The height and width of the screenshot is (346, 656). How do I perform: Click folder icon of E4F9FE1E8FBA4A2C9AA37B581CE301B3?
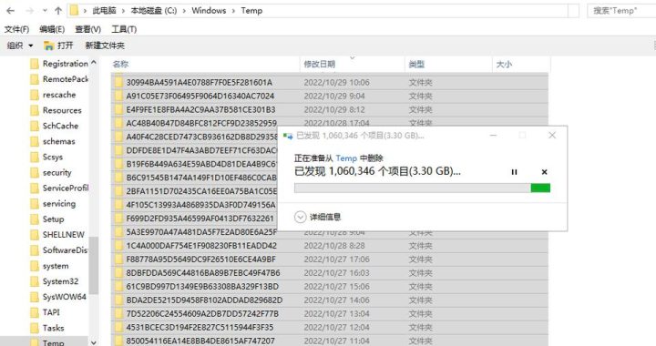coord(118,109)
